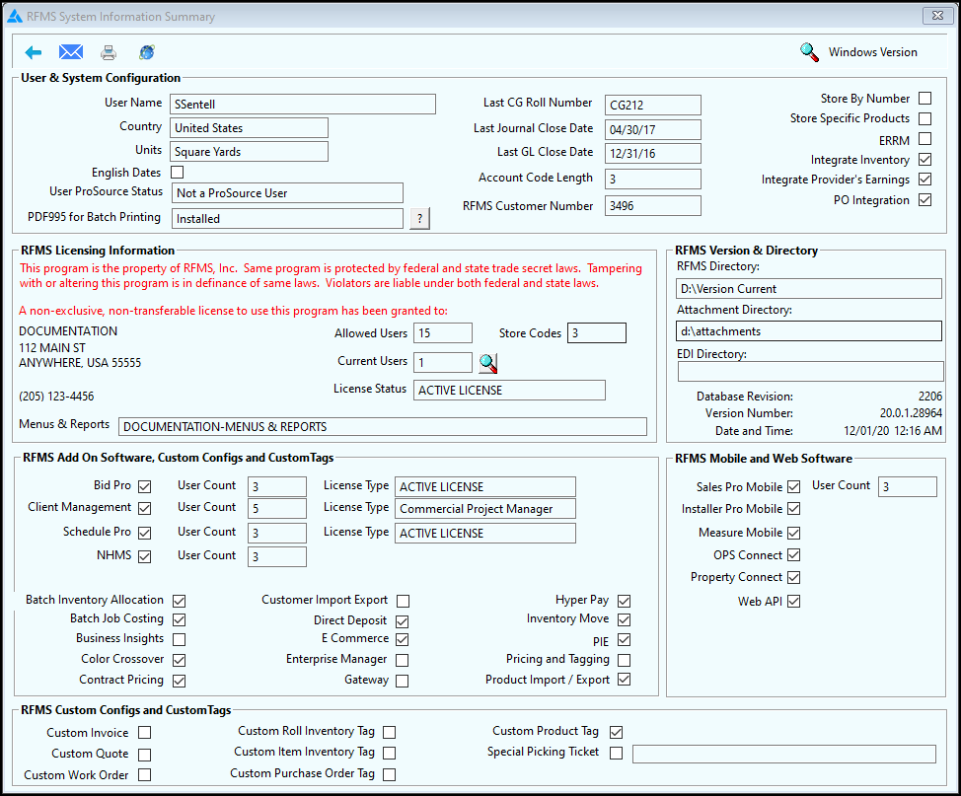Click the globe web icon

[x=147, y=52]
